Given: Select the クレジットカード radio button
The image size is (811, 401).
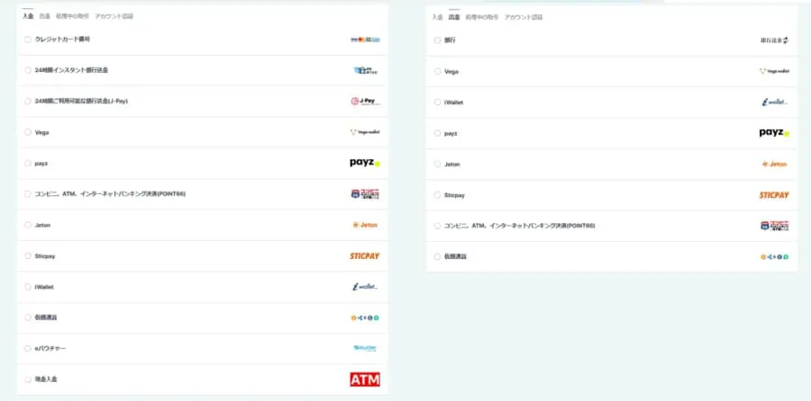Looking at the screenshot, I should point(28,40).
